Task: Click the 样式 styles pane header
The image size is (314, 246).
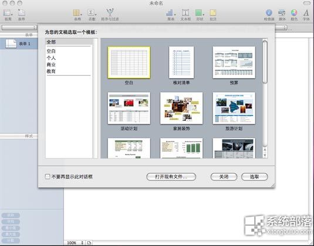Action: 19,136
